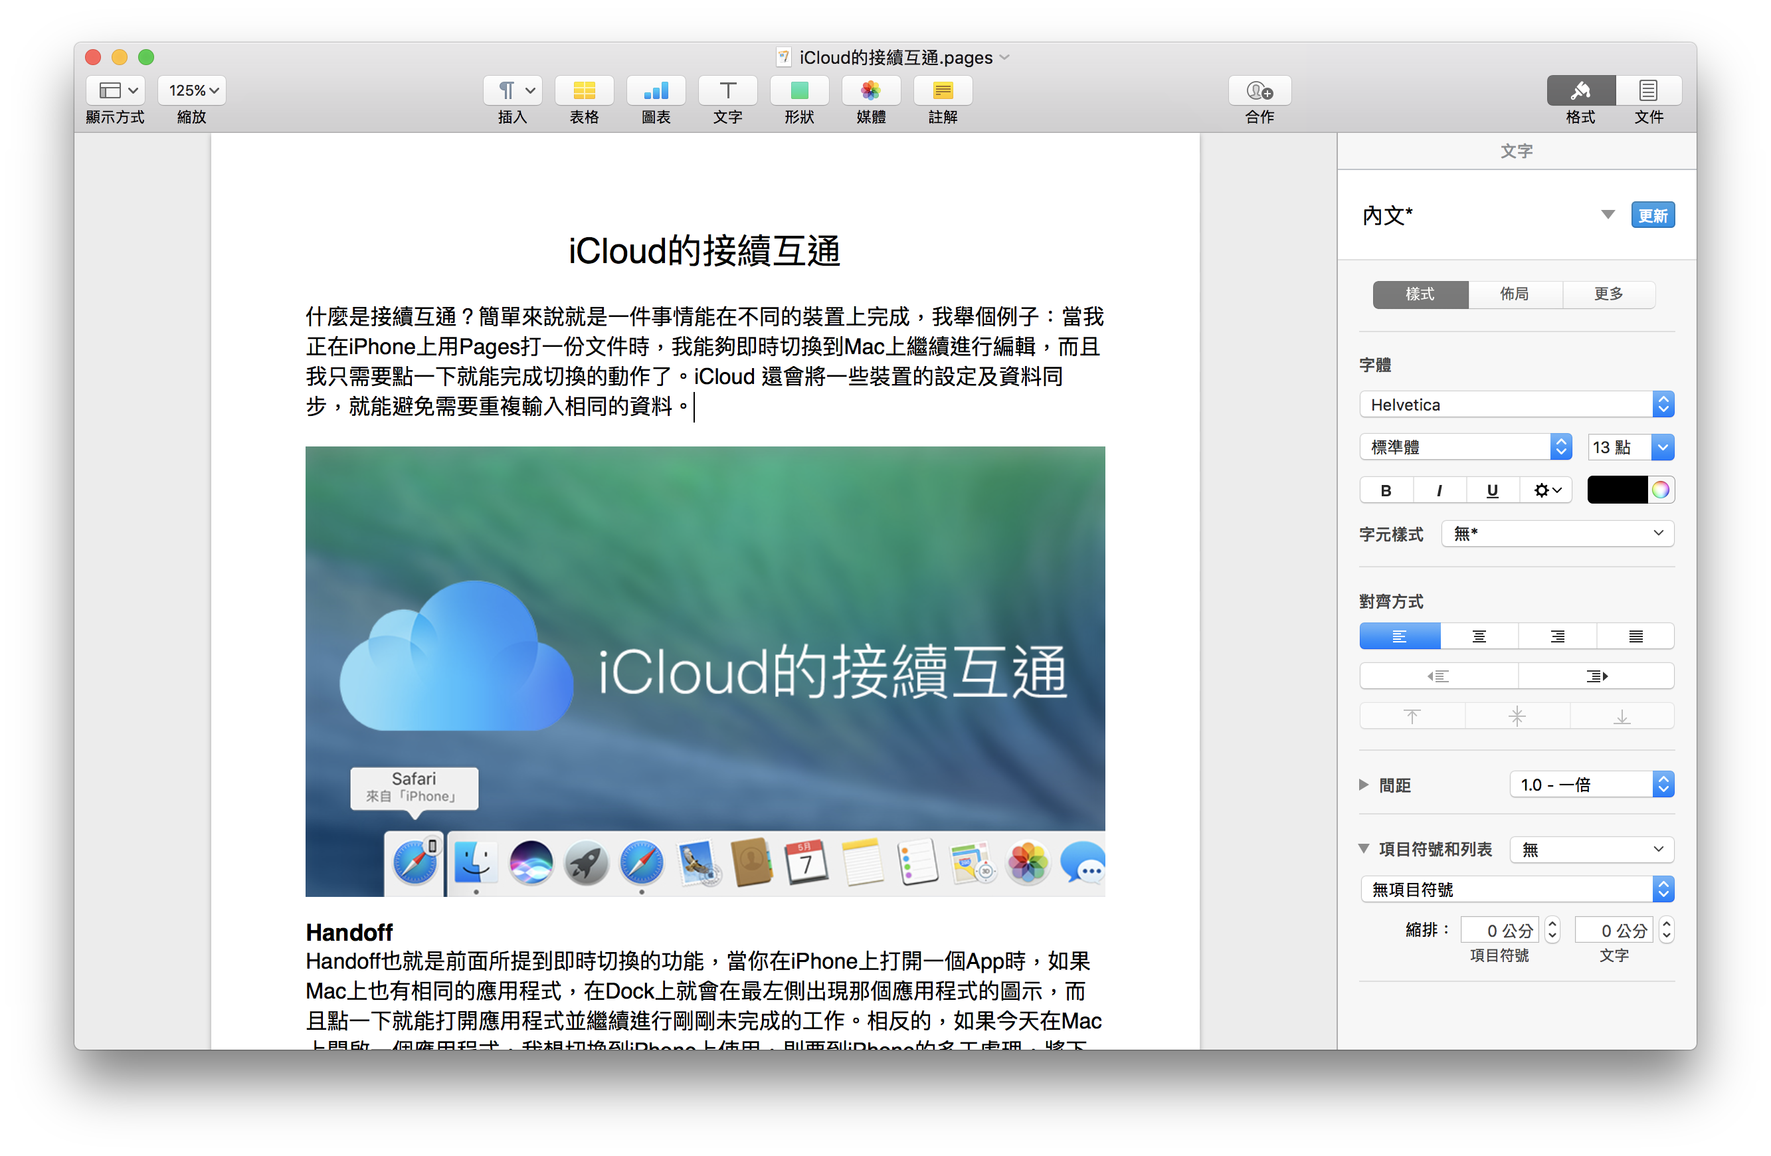Open the Character Style (字元樣式) dropdown
This screenshot has width=1771, height=1156.
1558,533
